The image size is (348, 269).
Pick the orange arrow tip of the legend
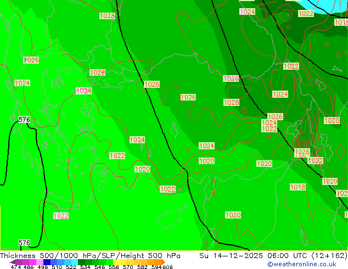click(164, 262)
